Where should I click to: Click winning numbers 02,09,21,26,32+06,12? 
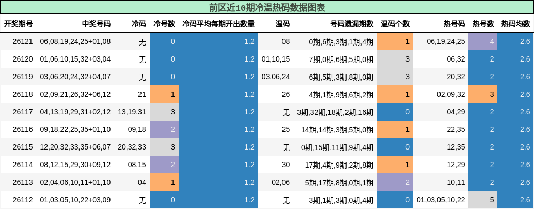click(x=75, y=95)
